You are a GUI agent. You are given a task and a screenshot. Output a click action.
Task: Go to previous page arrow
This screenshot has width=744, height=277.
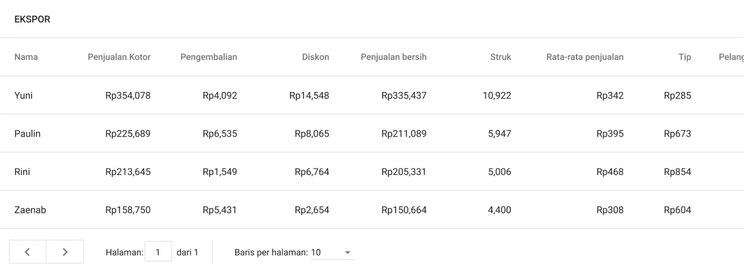27,252
